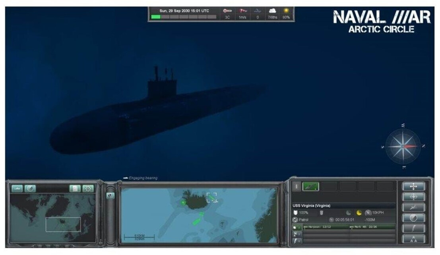440x255 pixels.
Task: Click the lightning bolt attack button
Action: (x=413, y=228)
